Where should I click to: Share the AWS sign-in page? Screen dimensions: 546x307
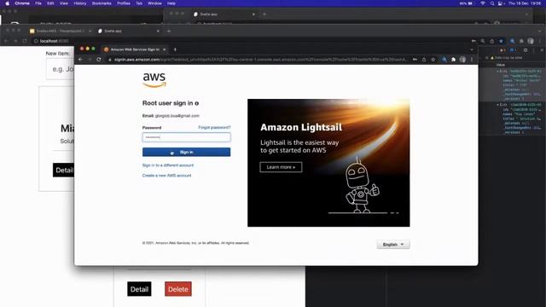424,60
